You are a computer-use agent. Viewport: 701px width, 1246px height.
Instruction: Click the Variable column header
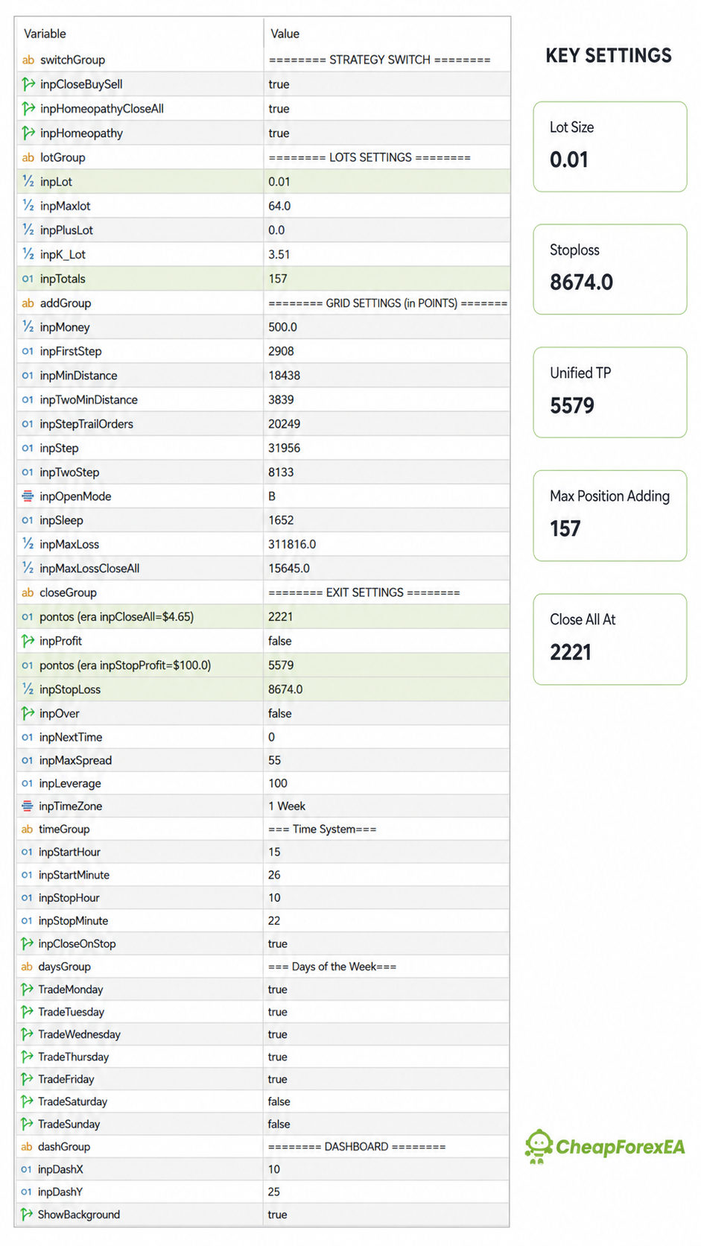click(x=45, y=34)
